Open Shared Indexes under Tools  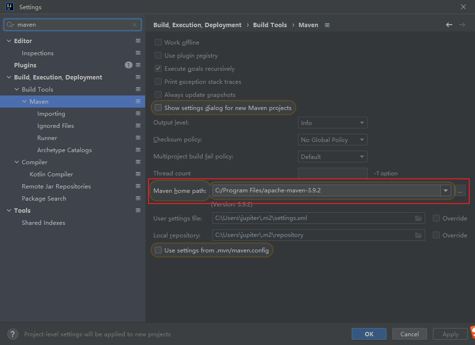pyautogui.click(x=44, y=223)
